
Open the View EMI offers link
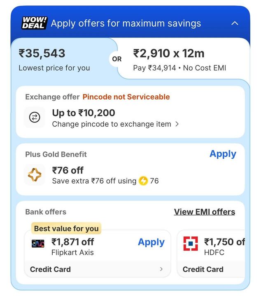204,212
